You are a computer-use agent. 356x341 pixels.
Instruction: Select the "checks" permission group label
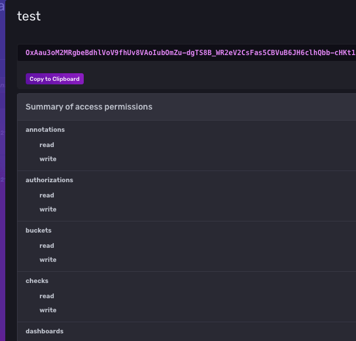click(x=37, y=281)
